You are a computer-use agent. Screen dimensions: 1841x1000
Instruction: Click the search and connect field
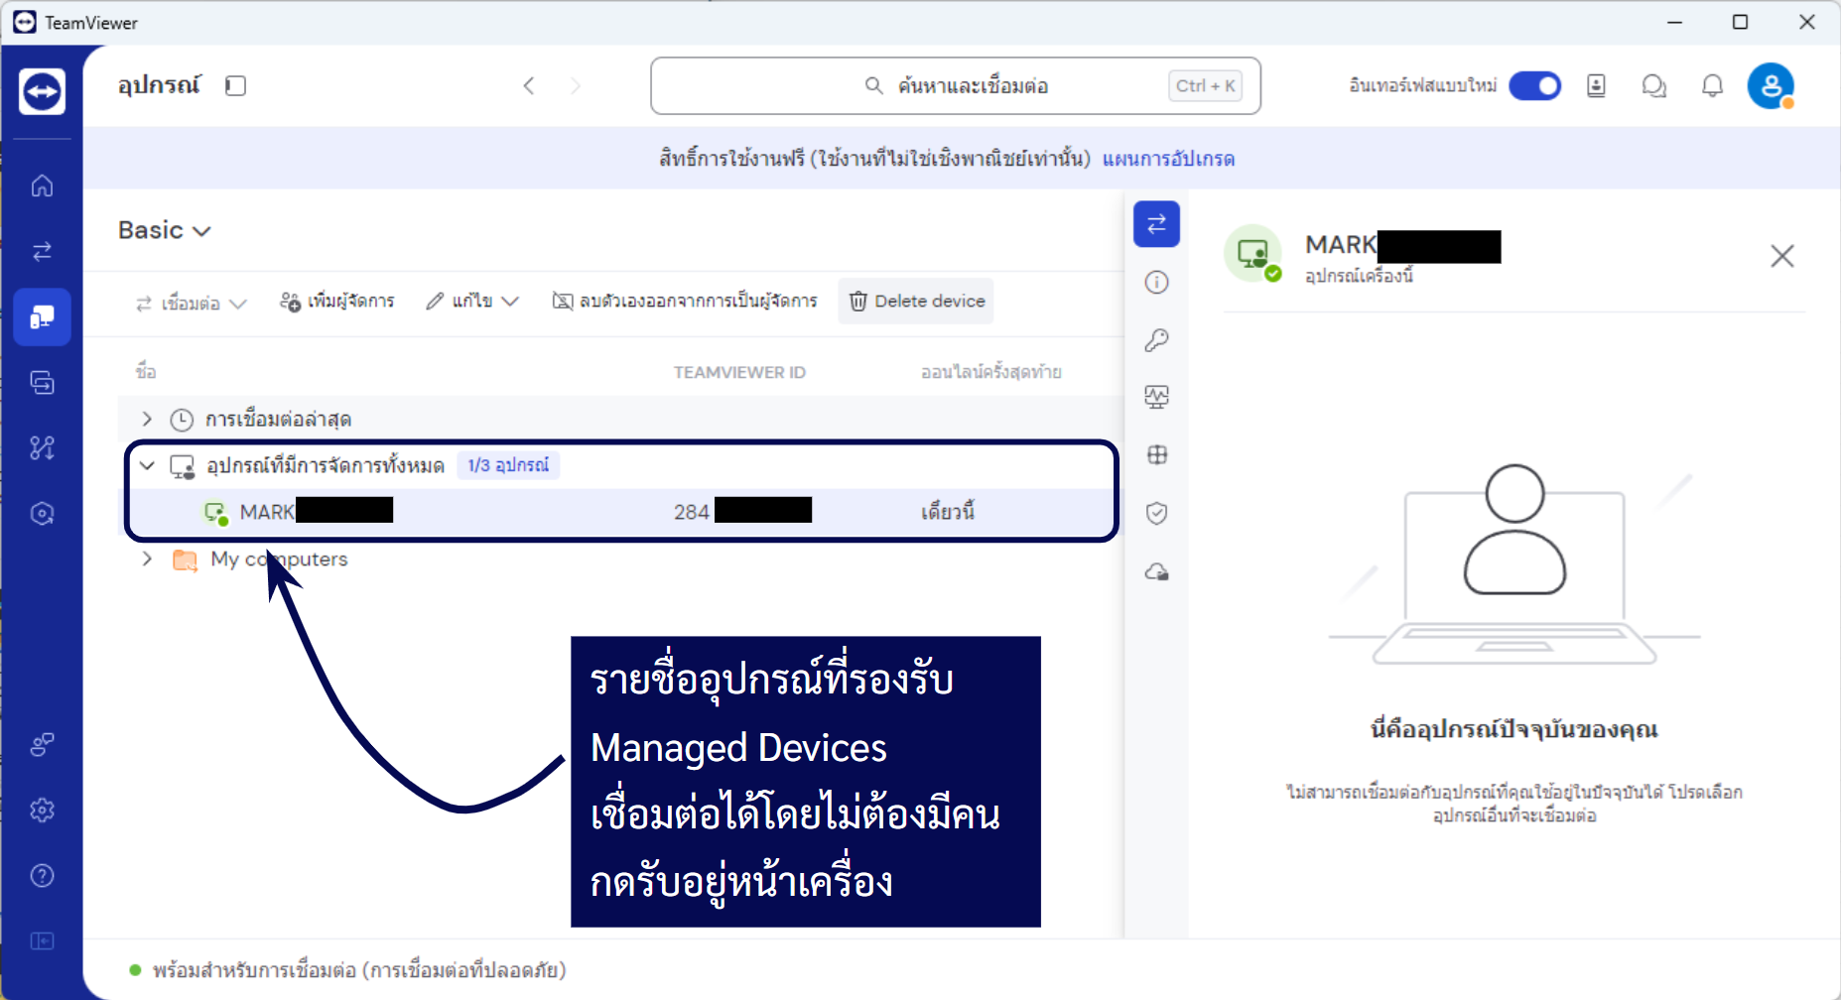tap(955, 86)
